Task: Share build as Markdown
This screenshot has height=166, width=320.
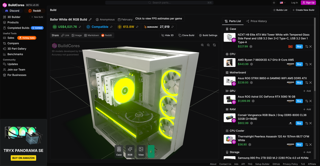Action: click(x=92, y=35)
